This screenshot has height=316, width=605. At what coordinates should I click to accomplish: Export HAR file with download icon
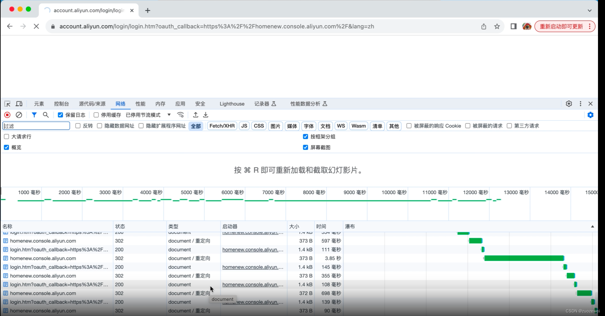(206, 115)
